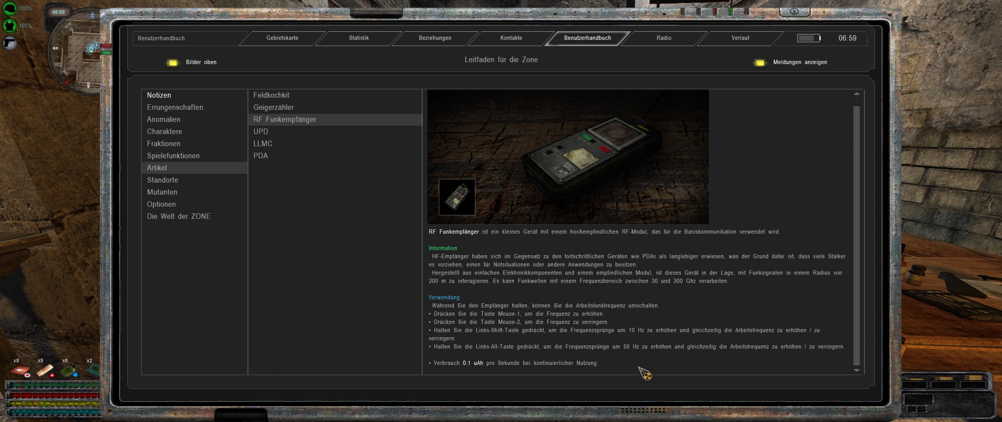Click the body armor condition icon
The height and width of the screenshot is (422, 1002).
click(x=9, y=26)
